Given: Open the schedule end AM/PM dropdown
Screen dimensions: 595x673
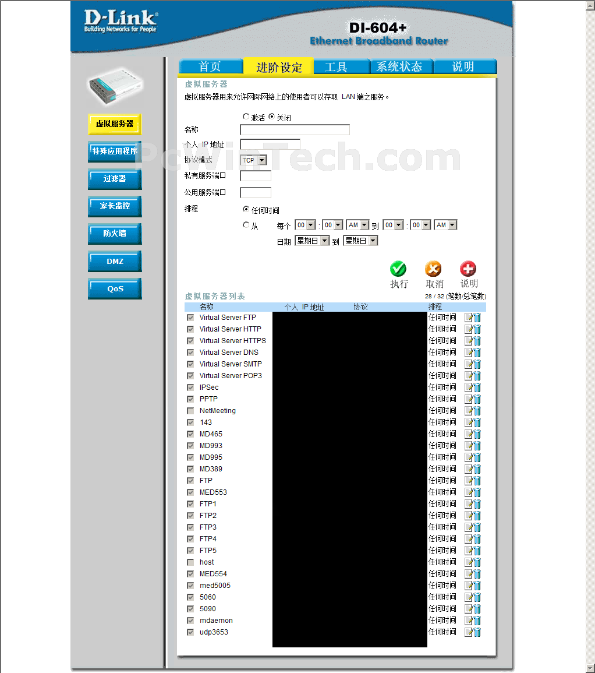Looking at the screenshot, I should 446,225.
